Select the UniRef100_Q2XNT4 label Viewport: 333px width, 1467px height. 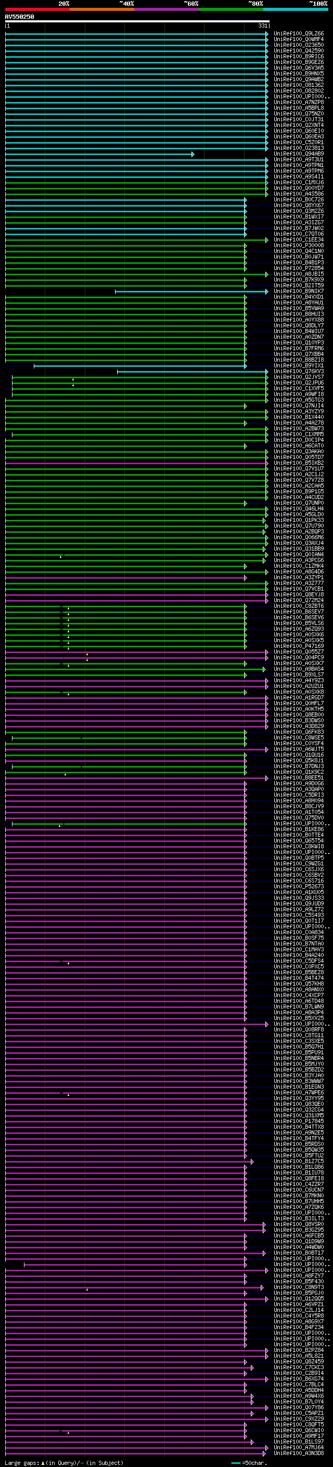coord(299,125)
